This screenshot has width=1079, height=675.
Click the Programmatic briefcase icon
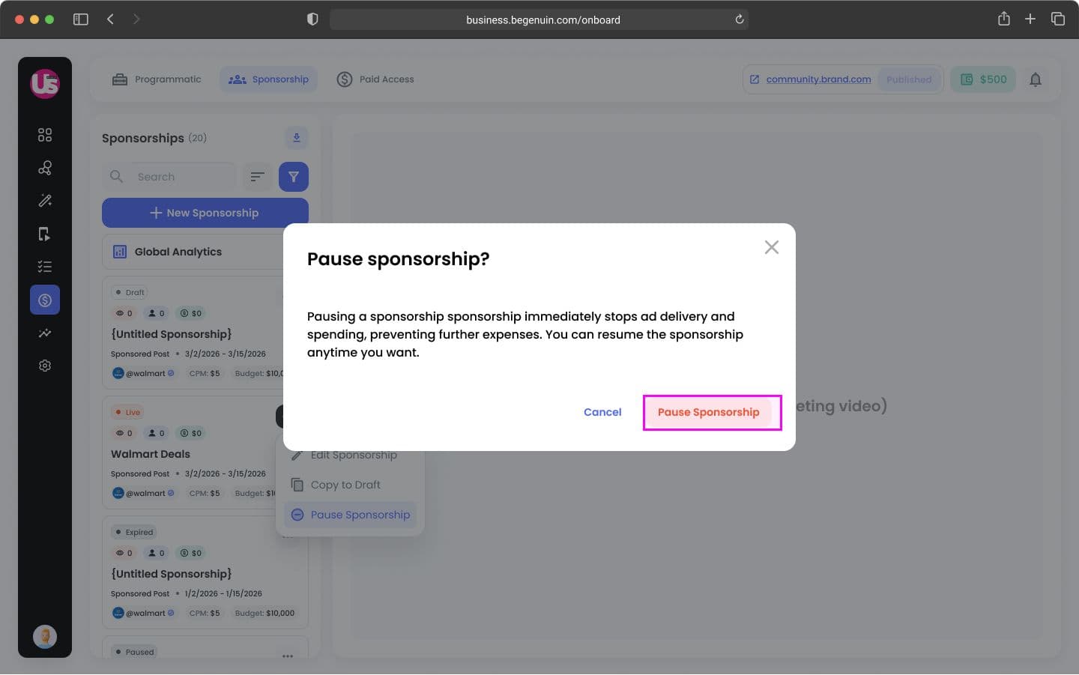click(120, 79)
